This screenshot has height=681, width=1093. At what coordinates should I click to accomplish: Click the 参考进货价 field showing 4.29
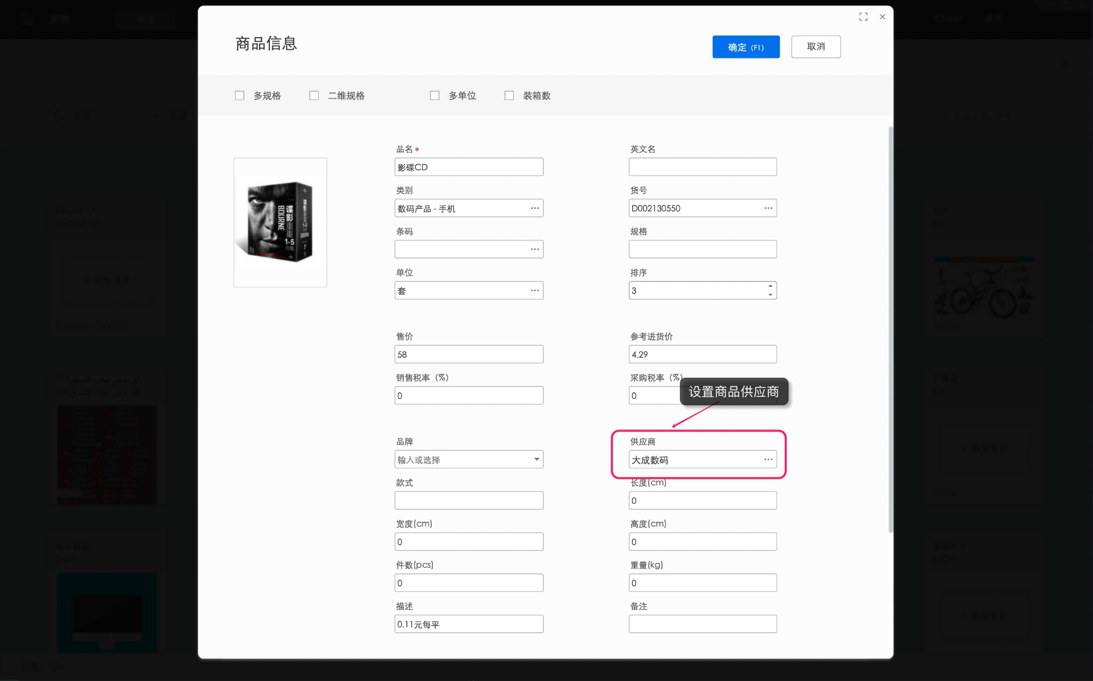[x=703, y=354]
